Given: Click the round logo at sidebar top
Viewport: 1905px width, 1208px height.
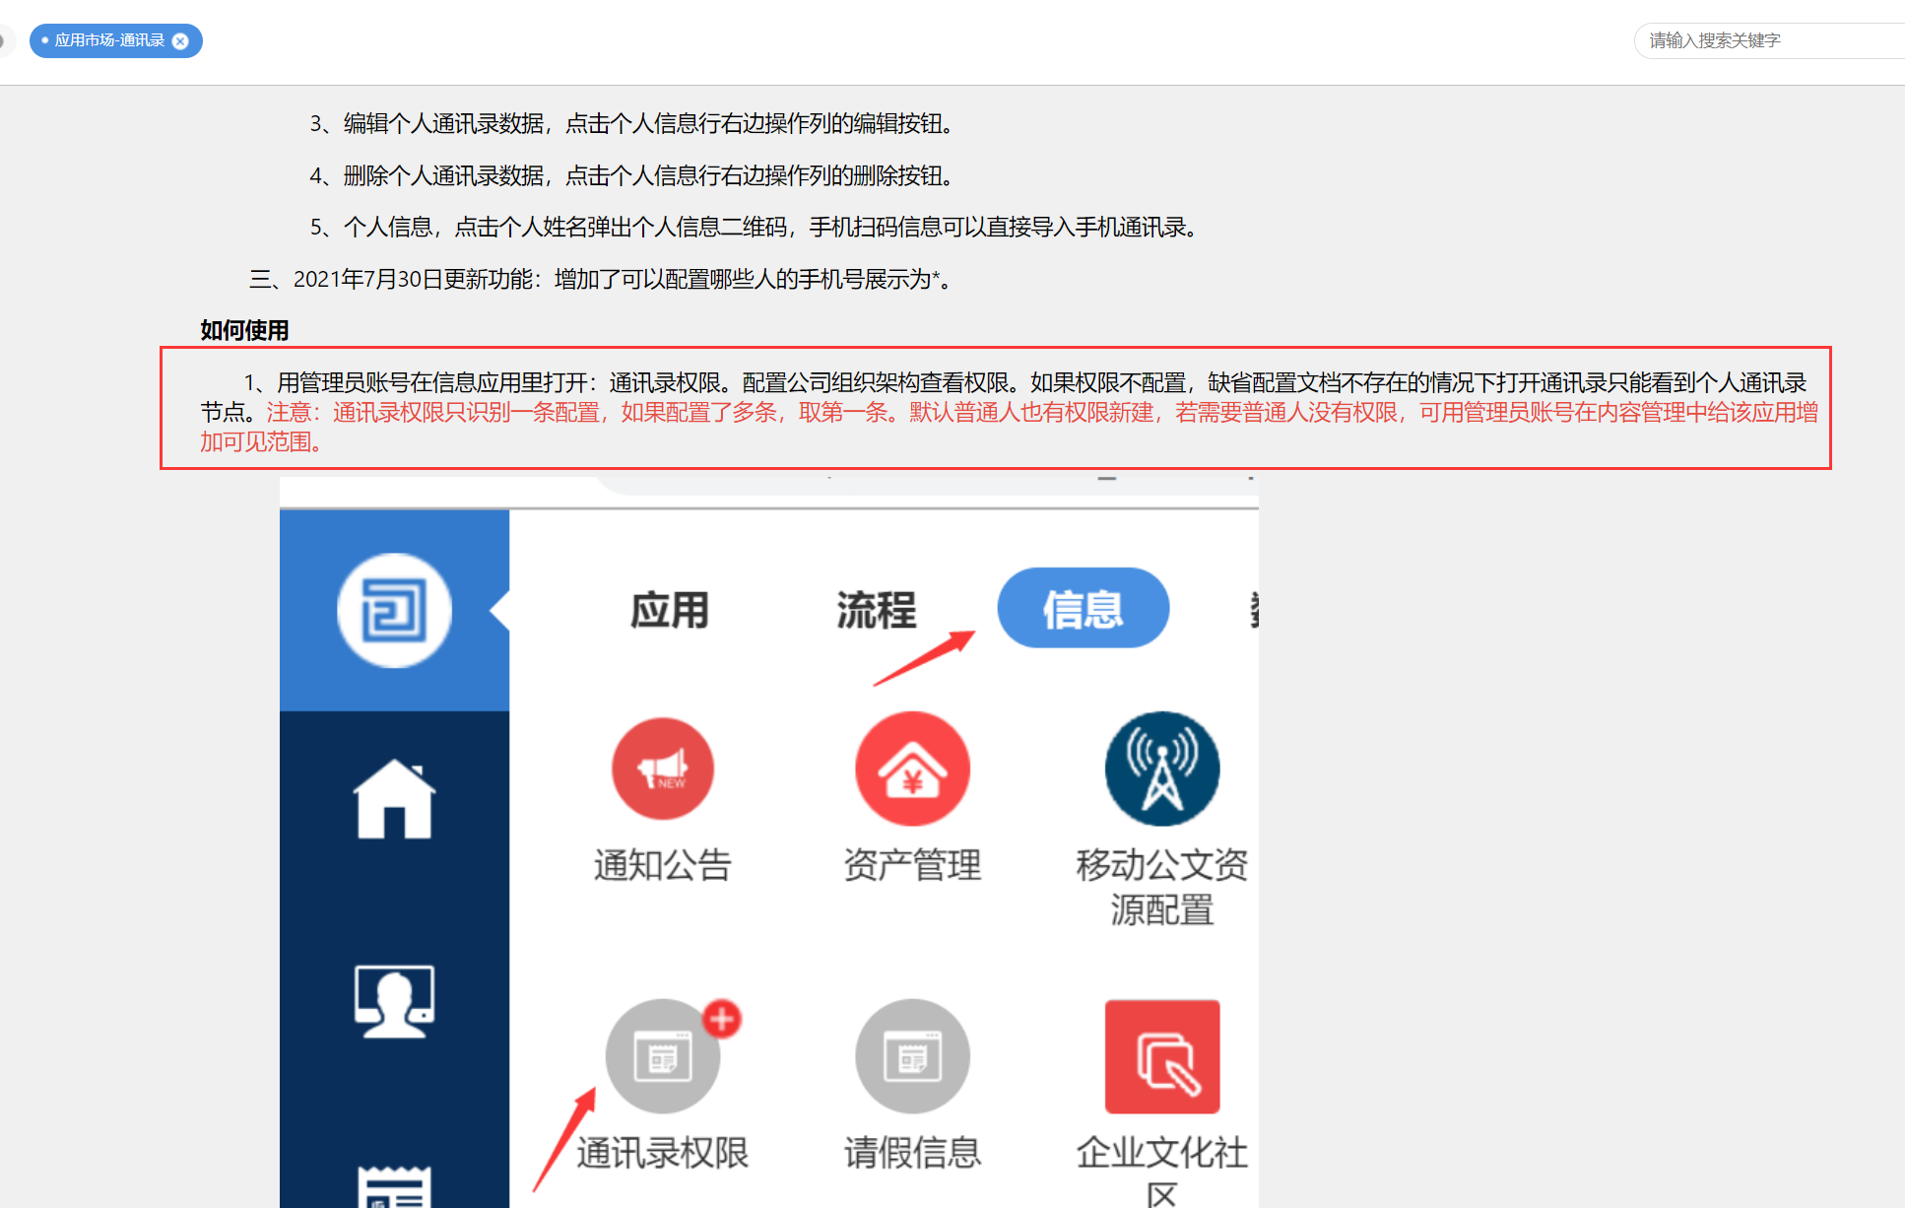Looking at the screenshot, I should pyautogui.click(x=394, y=610).
